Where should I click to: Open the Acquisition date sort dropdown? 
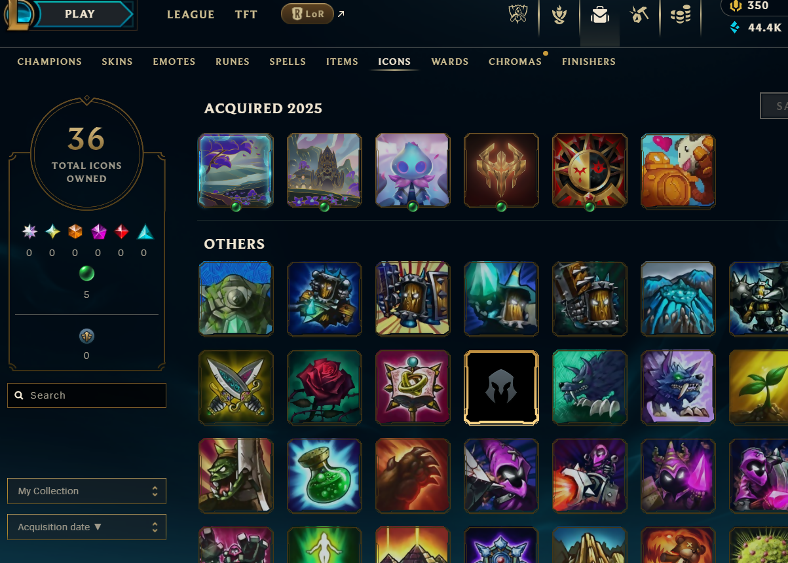[86, 527]
